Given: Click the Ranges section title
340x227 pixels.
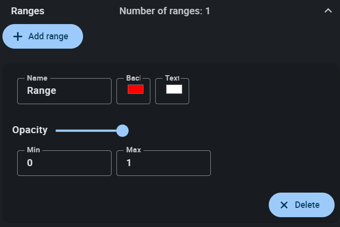Looking at the screenshot, I should pos(28,11).
